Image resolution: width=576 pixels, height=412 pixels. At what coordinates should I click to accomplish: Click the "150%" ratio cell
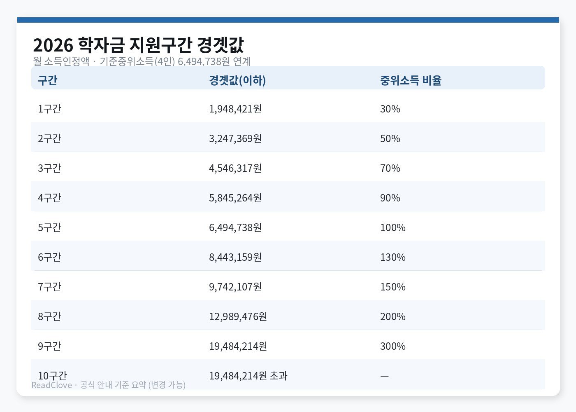coord(393,287)
